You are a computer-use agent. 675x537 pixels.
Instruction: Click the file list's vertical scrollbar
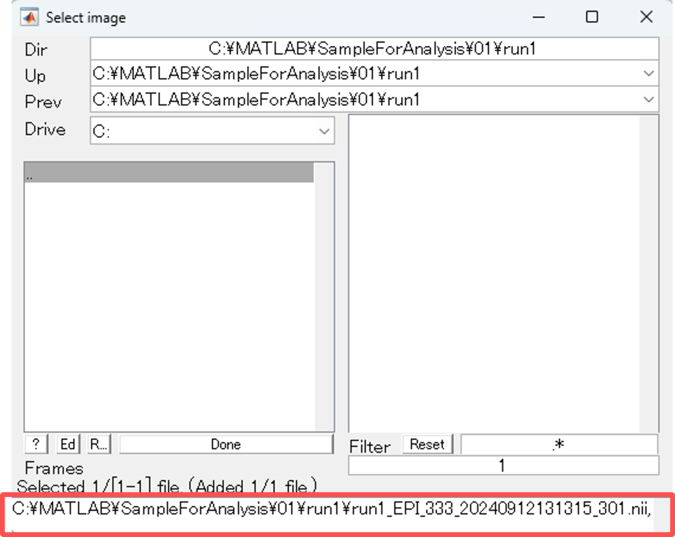pyautogui.click(x=649, y=274)
